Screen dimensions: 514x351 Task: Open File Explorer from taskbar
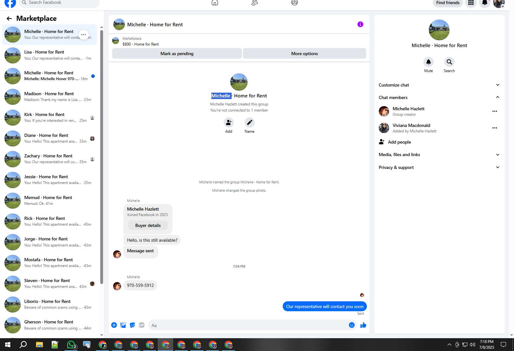[39, 345]
